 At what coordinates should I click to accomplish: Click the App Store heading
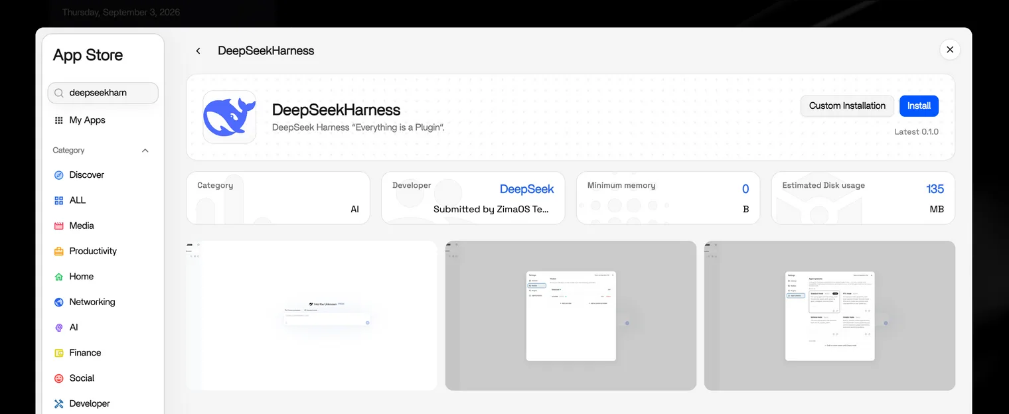[88, 55]
